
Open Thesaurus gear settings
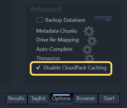tap(90, 59)
